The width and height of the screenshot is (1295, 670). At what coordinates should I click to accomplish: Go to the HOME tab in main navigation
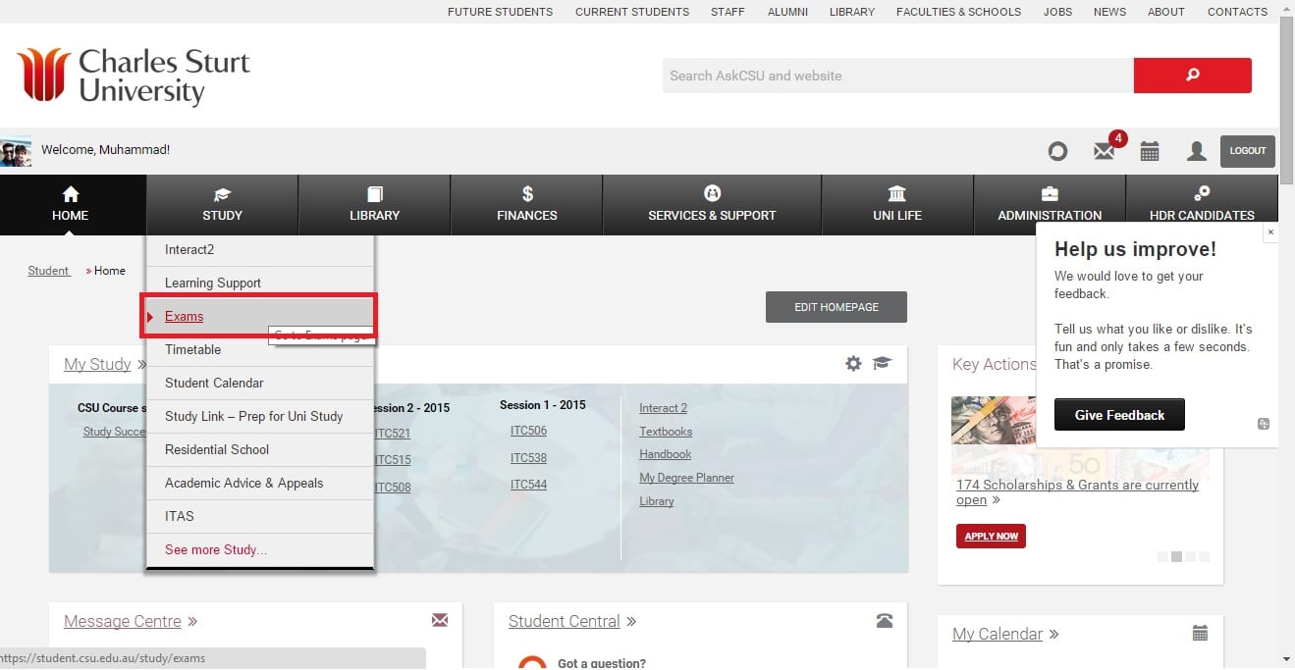(71, 205)
